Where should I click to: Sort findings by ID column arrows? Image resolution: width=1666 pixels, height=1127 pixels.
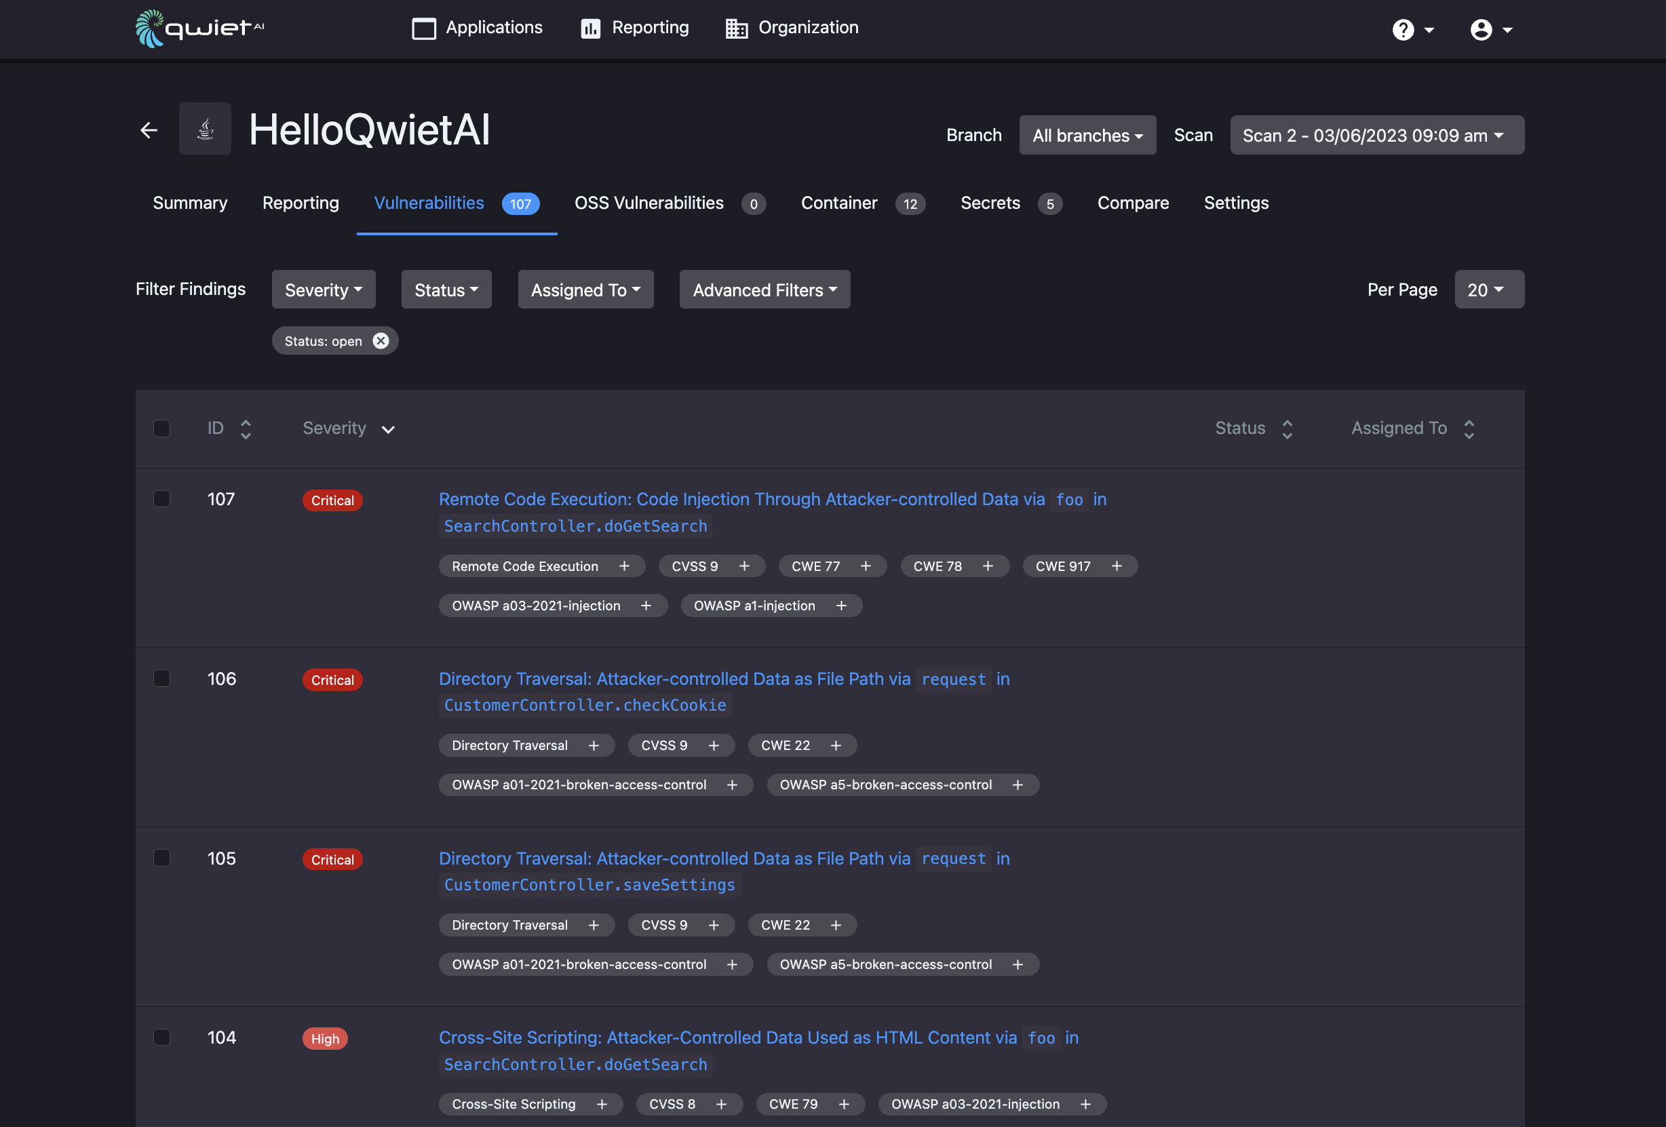tap(246, 429)
